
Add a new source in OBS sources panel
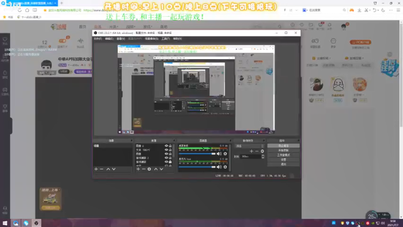pos(139,169)
